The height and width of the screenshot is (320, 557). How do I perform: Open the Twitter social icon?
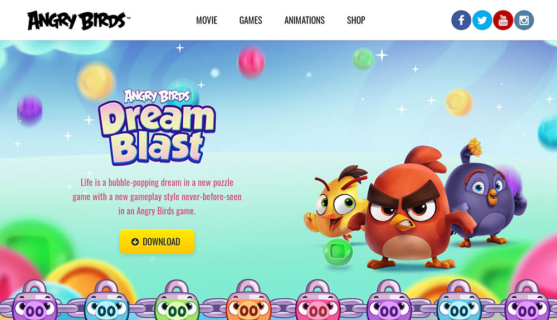point(482,20)
